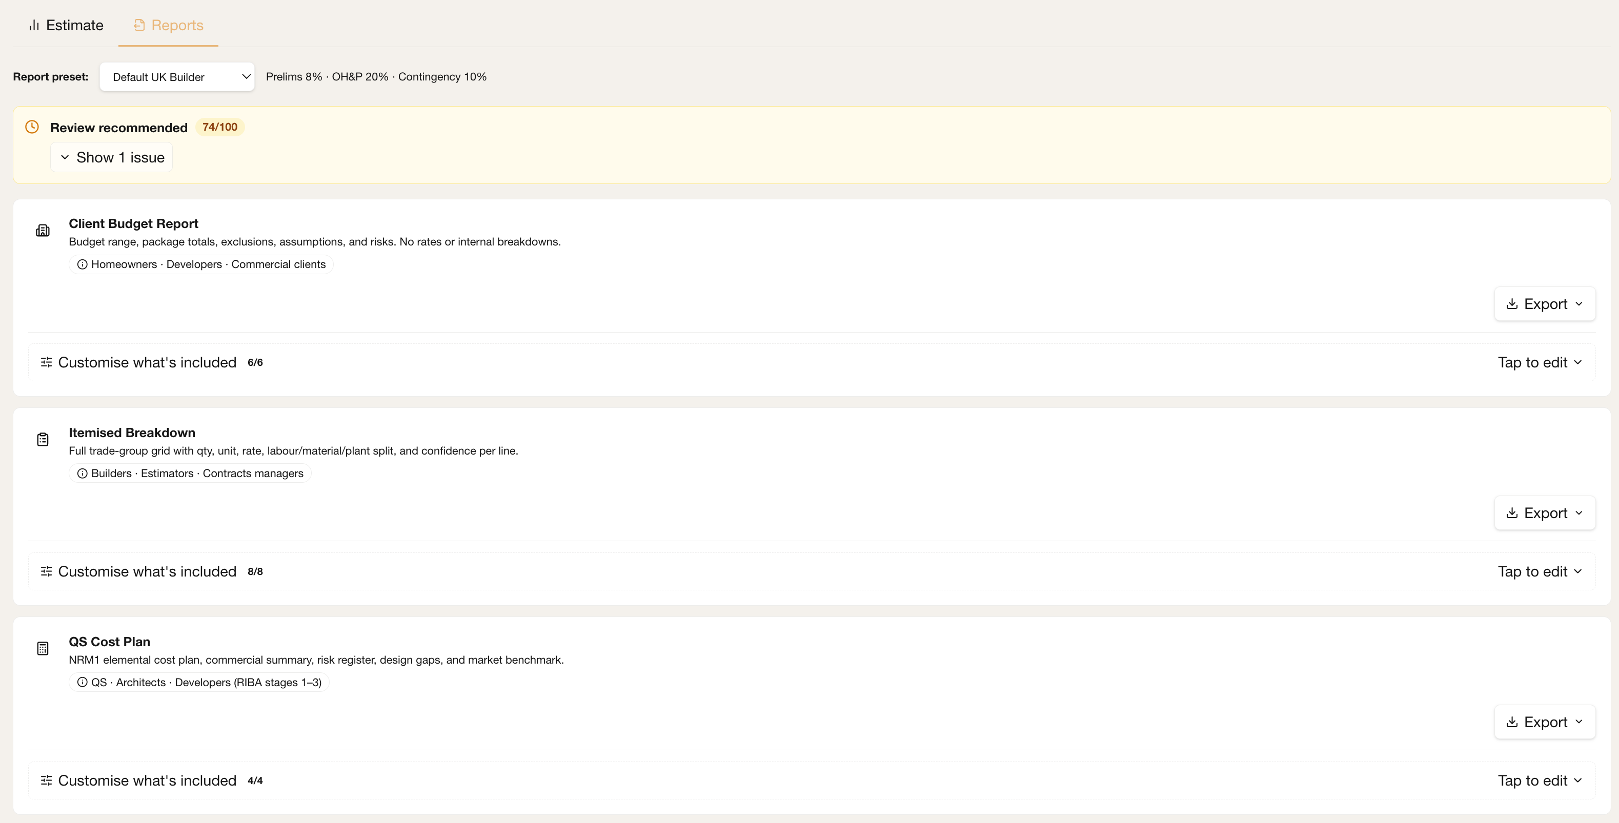Click the Full trade-group grid description
This screenshot has height=823, width=1619.
tap(294, 451)
